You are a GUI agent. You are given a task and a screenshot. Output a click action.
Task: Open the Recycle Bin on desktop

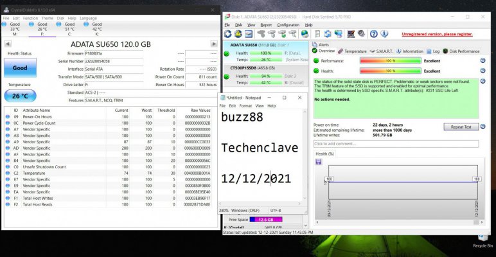click(483, 240)
